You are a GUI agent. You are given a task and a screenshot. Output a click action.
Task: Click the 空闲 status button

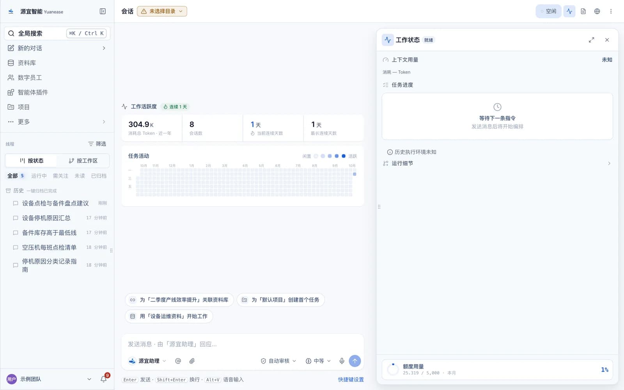point(548,11)
